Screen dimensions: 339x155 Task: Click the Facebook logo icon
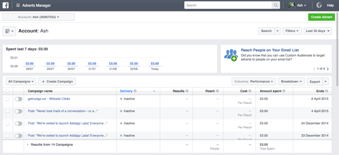(6, 6)
